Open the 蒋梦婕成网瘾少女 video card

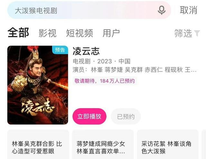103,144
